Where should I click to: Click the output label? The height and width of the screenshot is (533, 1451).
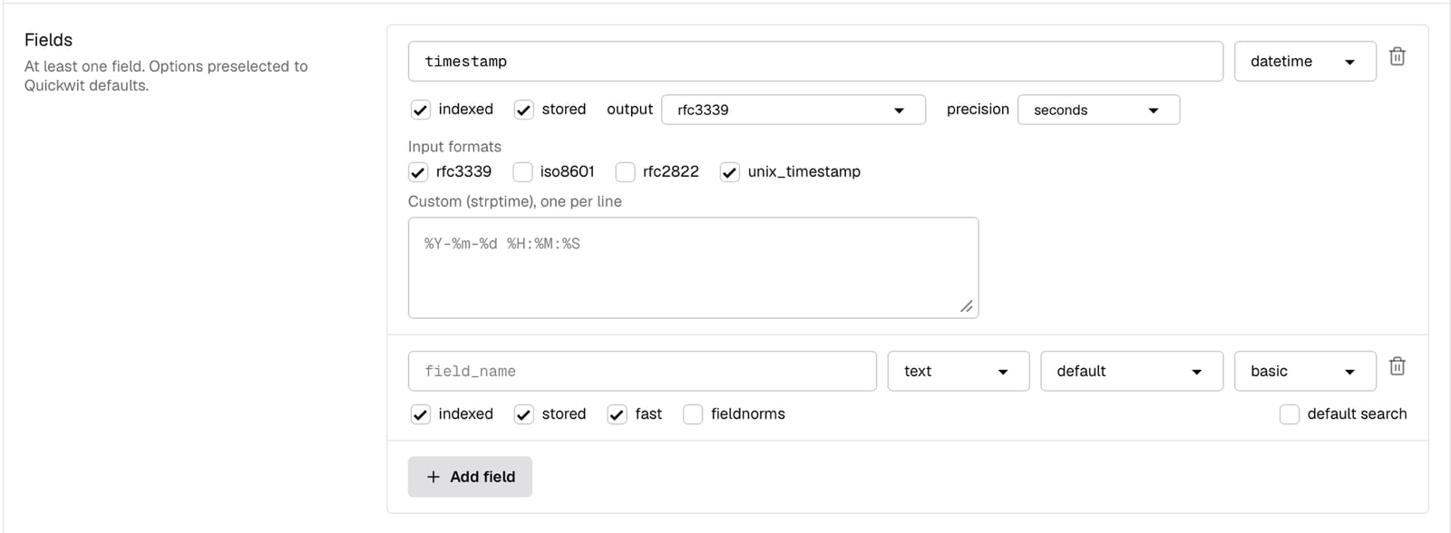[x=629, y=110]
